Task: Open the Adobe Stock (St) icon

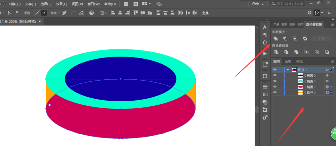Action: [136, 4]
